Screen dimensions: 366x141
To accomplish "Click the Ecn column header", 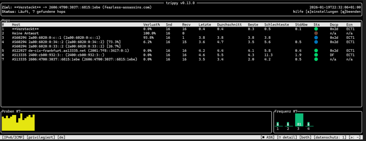I will tap(350, 25).
